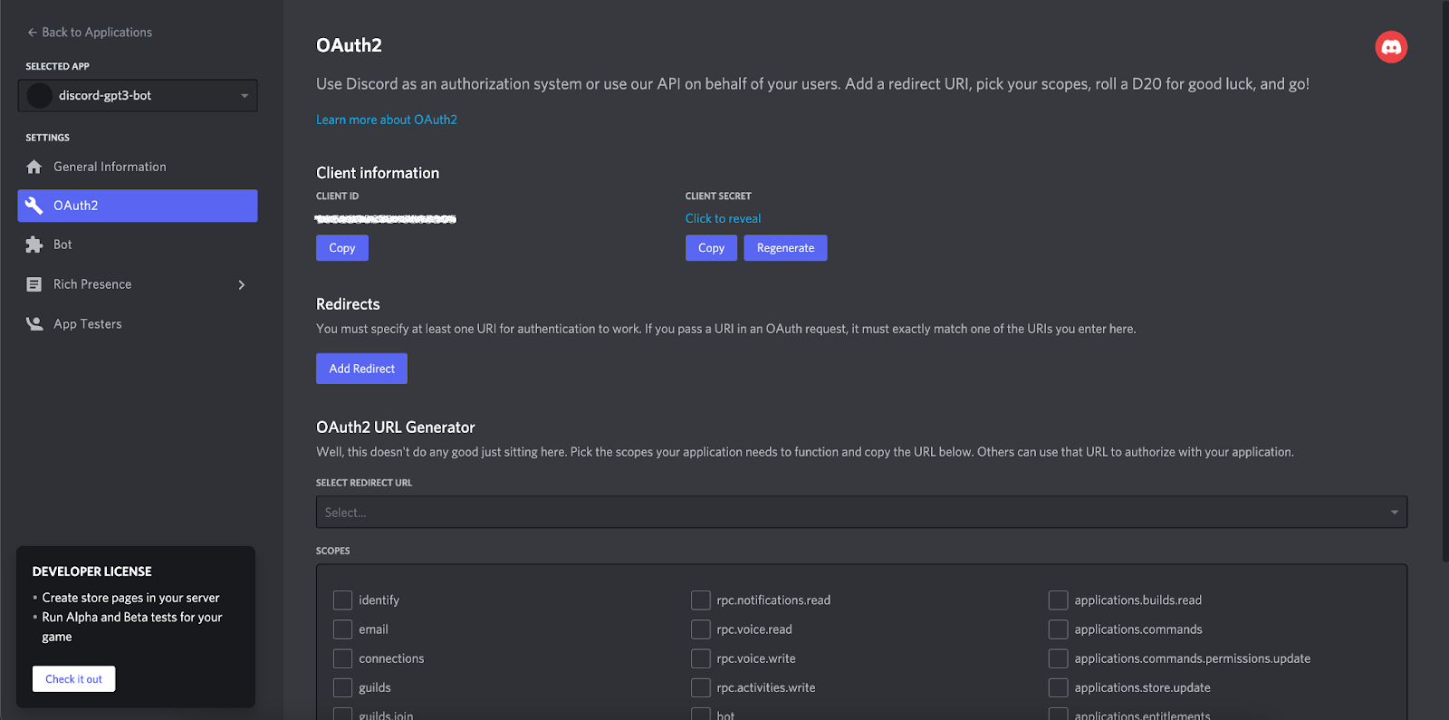
Task: Click the Client information heading
Action: (x=378, y=173)
